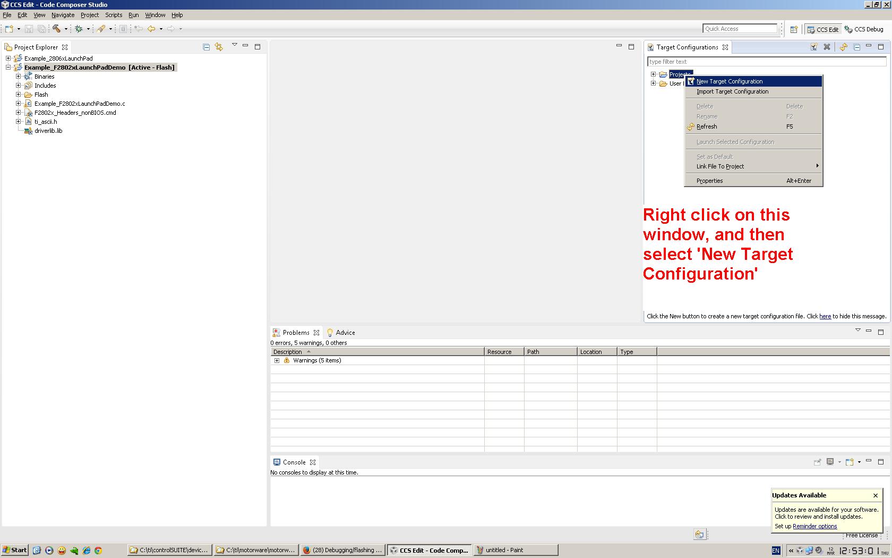The height and width of the screenshot is (558, 892).
Task: Launch a Debug session using the bug icon
Action: click(x=79, y=29)
